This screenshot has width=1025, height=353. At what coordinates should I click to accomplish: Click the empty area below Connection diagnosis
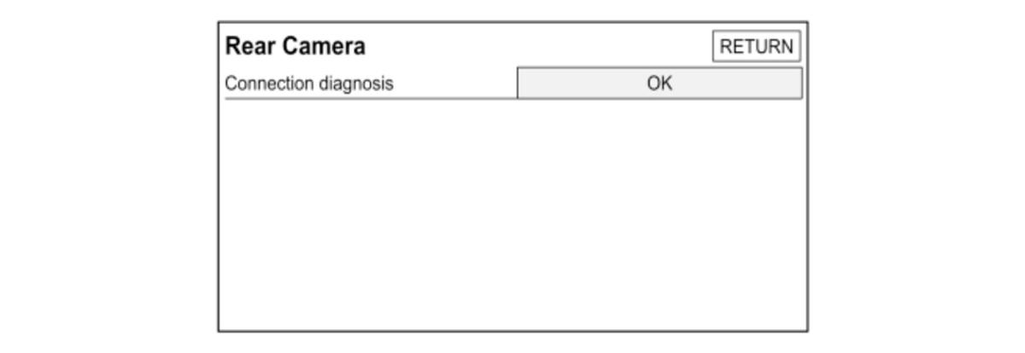(x=512, y=213)
